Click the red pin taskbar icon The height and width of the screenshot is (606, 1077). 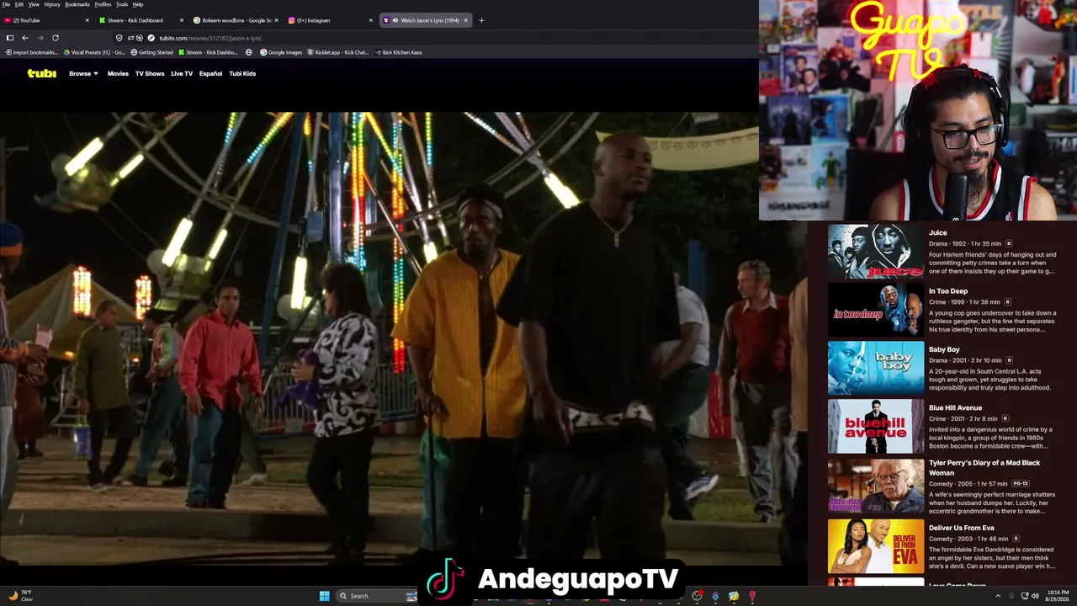(x=752, y=596)
